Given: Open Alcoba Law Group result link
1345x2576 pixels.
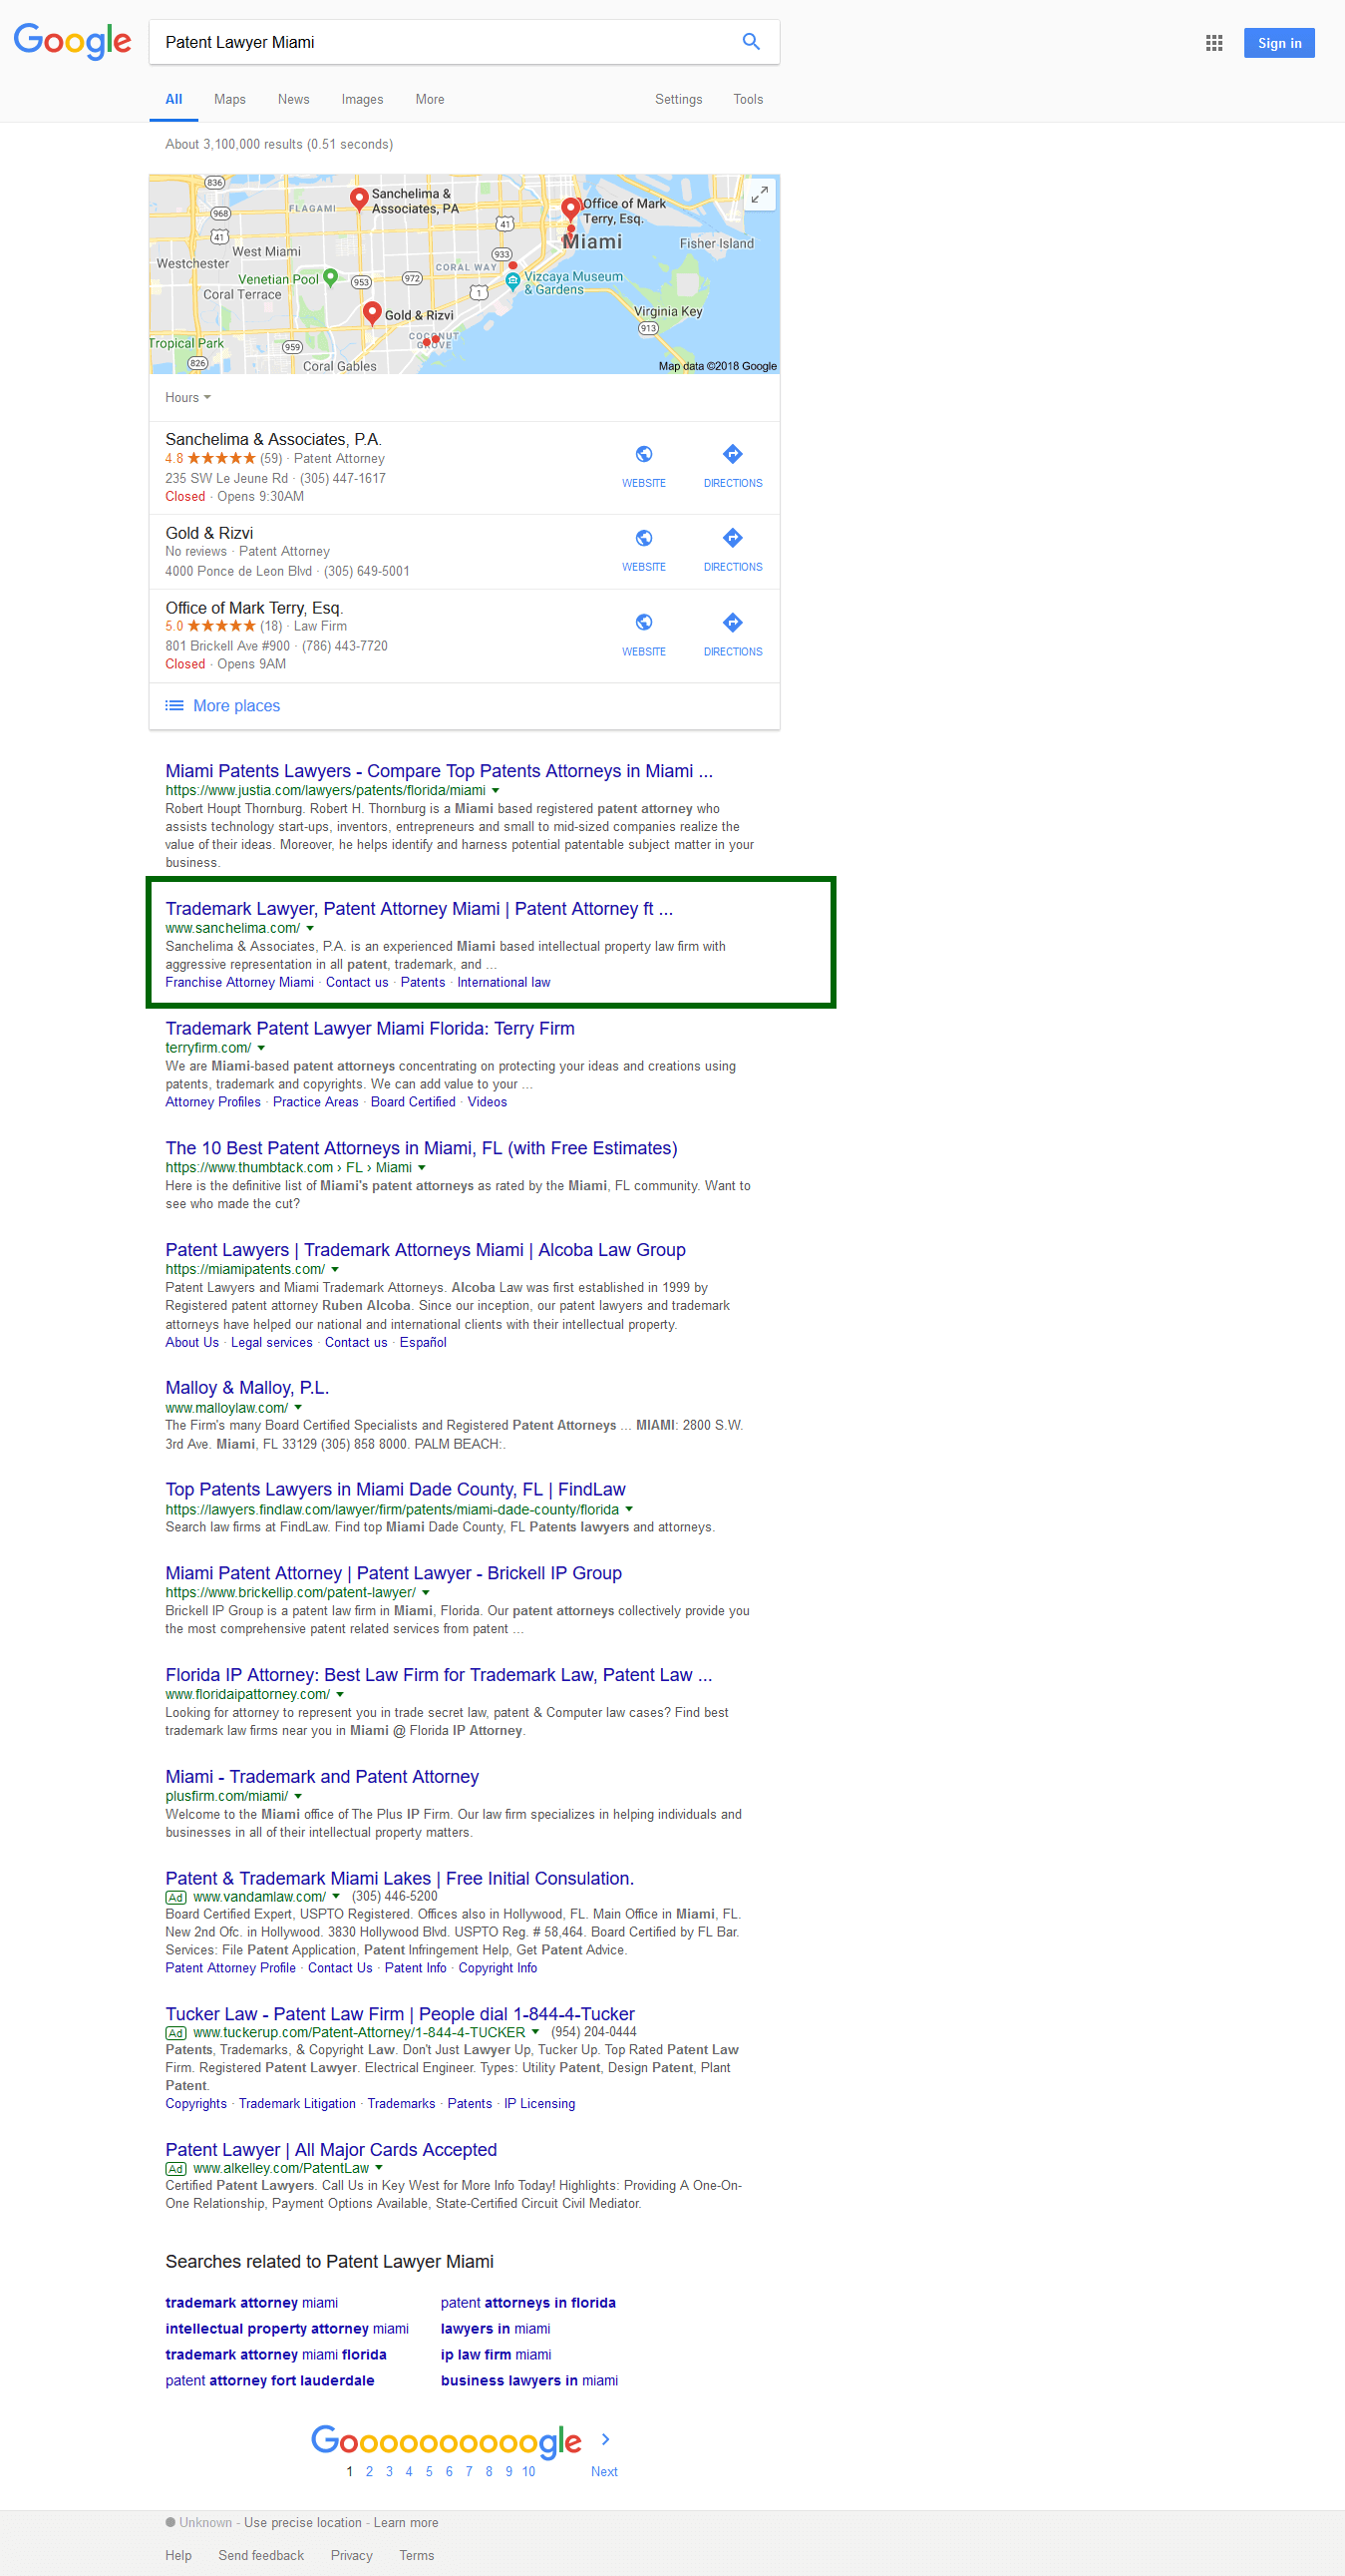Looking at the screenshot, I should coord(426,1250).
